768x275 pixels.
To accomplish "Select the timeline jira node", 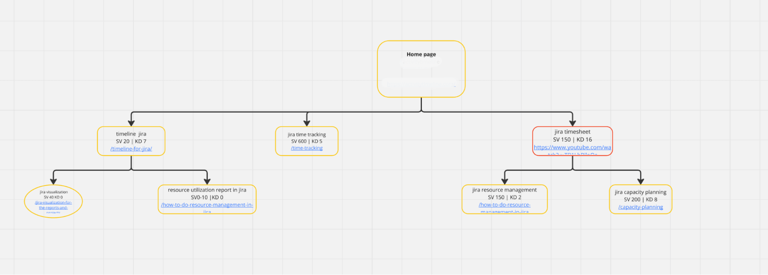I will [x=131, y=141].
